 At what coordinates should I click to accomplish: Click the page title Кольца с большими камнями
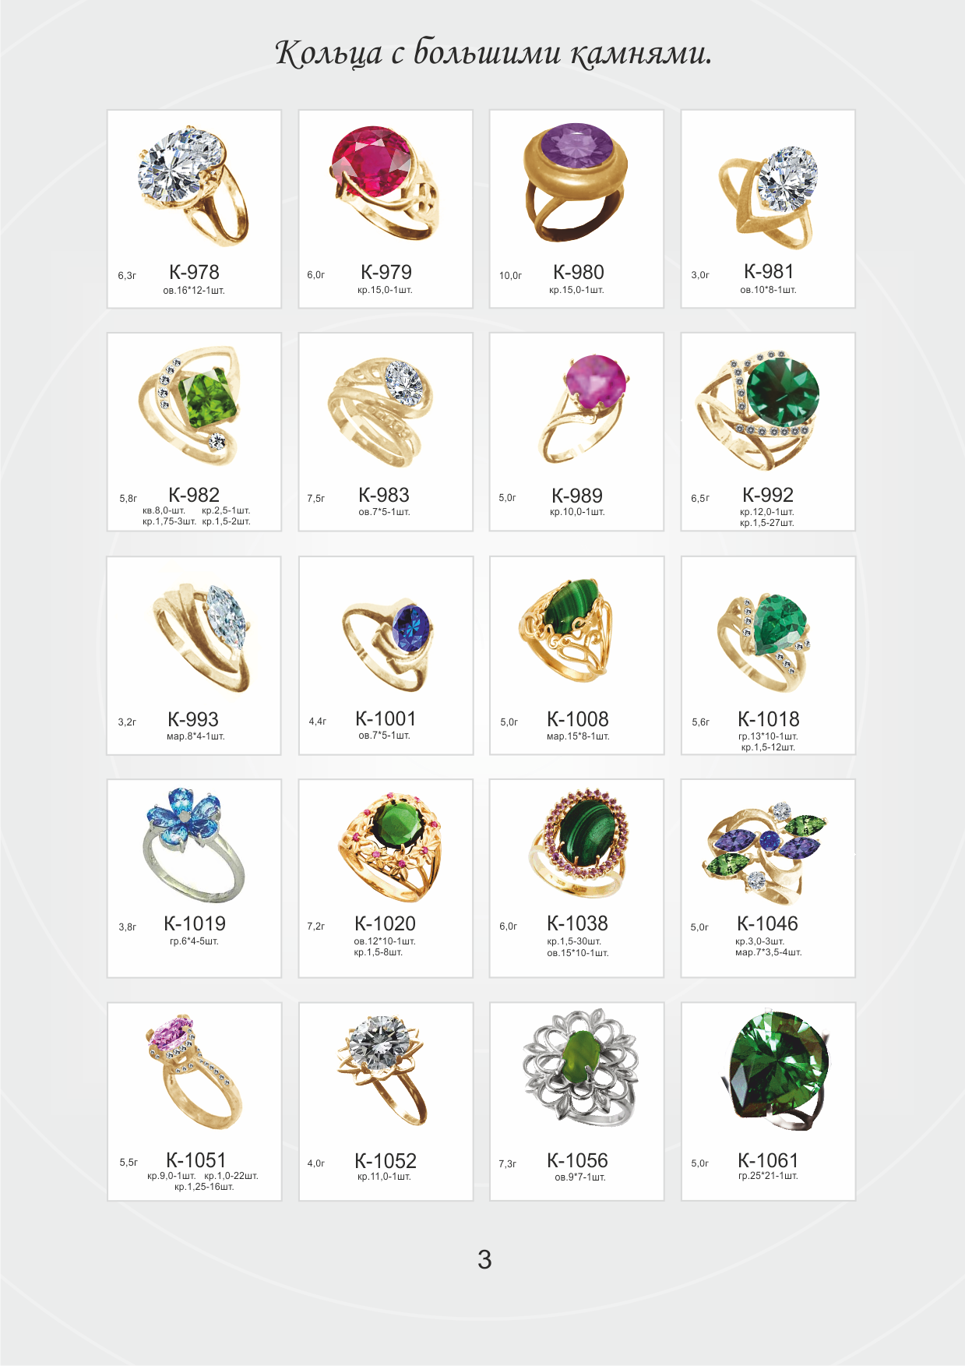tap(494, 53)
